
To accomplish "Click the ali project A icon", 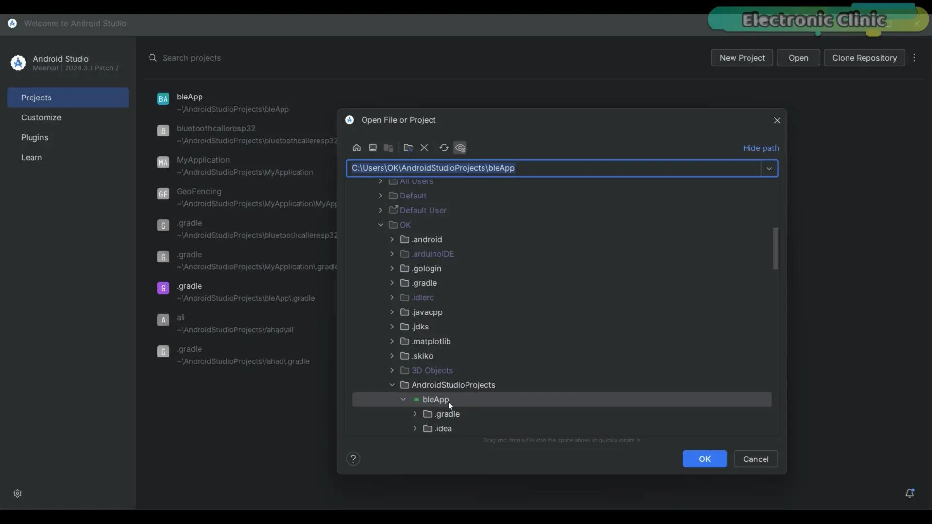I will (163, 320).
